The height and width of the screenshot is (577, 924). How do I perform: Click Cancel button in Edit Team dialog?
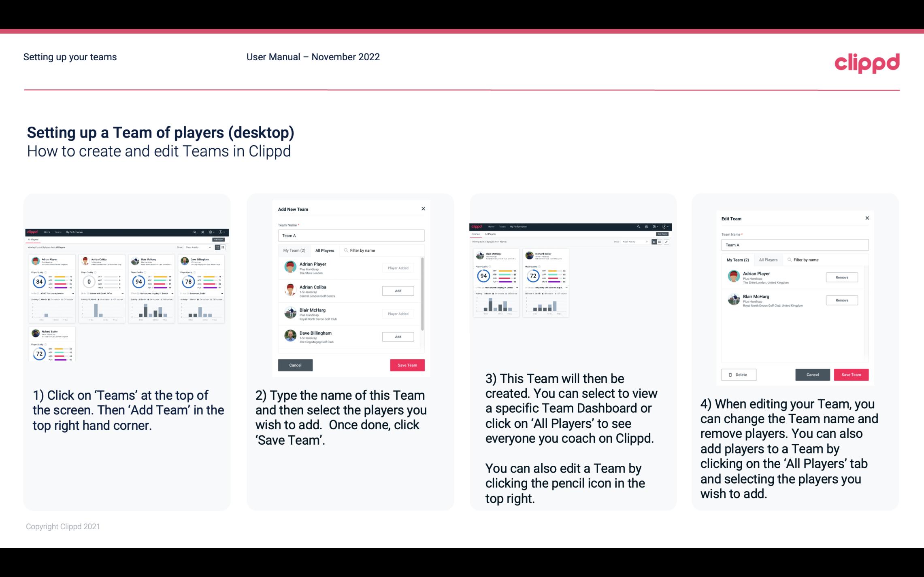[812, 374]
